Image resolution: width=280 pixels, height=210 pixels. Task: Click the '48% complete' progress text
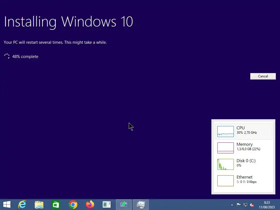(25, 57)
